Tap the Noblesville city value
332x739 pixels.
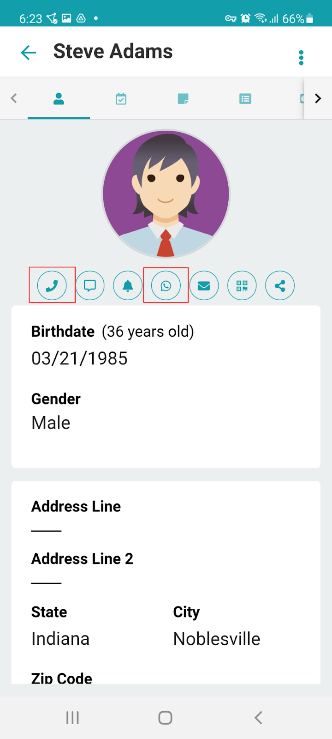coord(217,639)
